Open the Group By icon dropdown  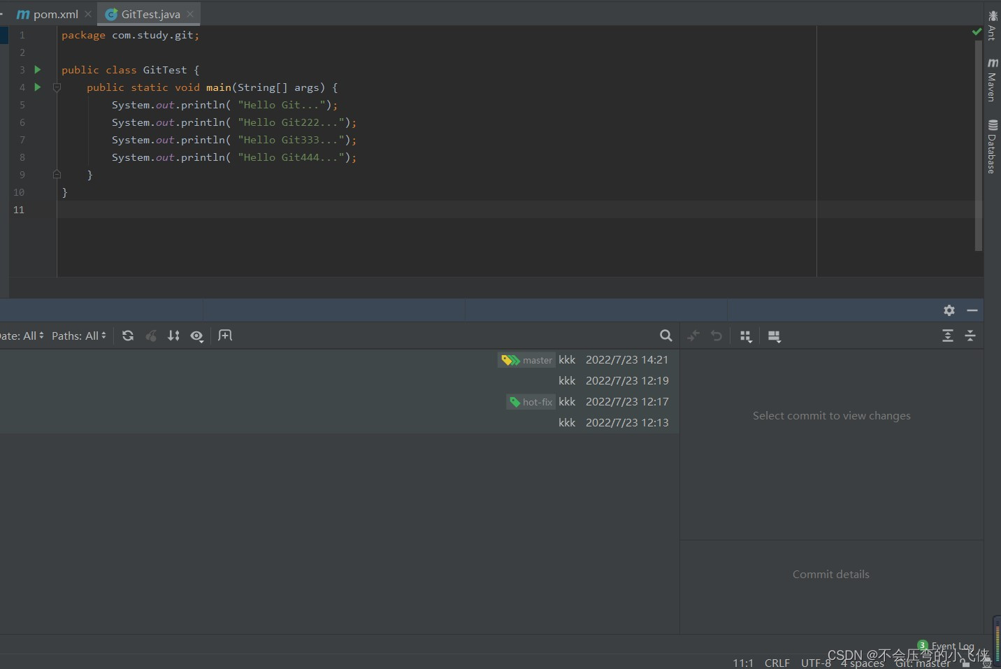pos(746,336)
